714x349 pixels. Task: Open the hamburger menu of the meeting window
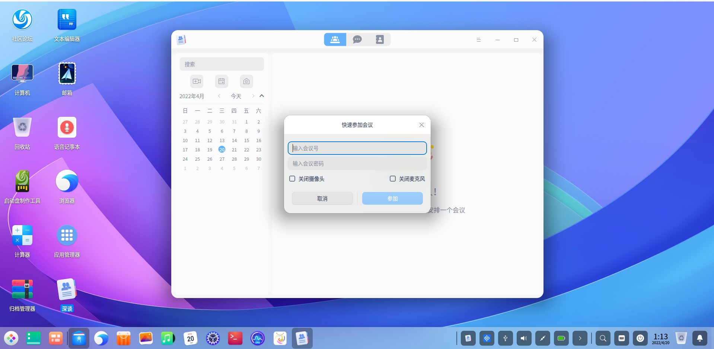(x=479, y=39)
